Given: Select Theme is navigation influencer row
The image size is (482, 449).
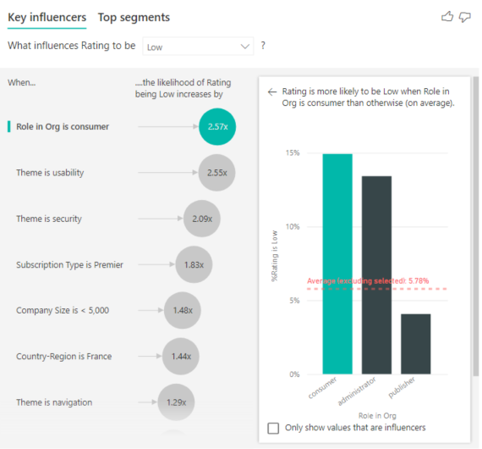Looking at the screenshot, I should click(101, 402).
